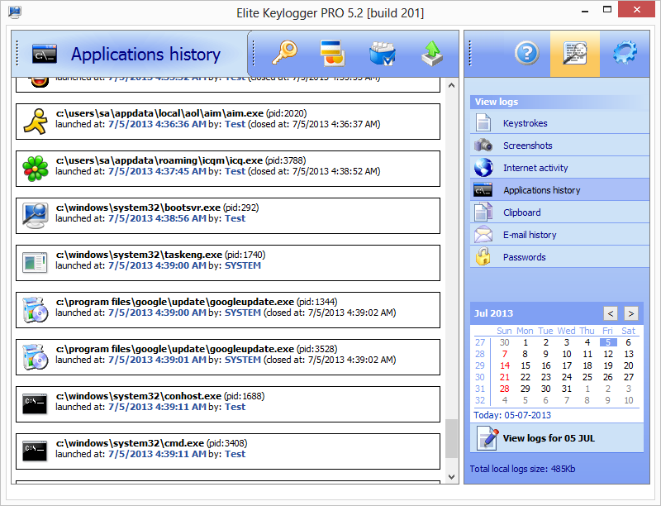
Task: Click the scrollbar down arrow in applications list
Action: click(451, 477)
